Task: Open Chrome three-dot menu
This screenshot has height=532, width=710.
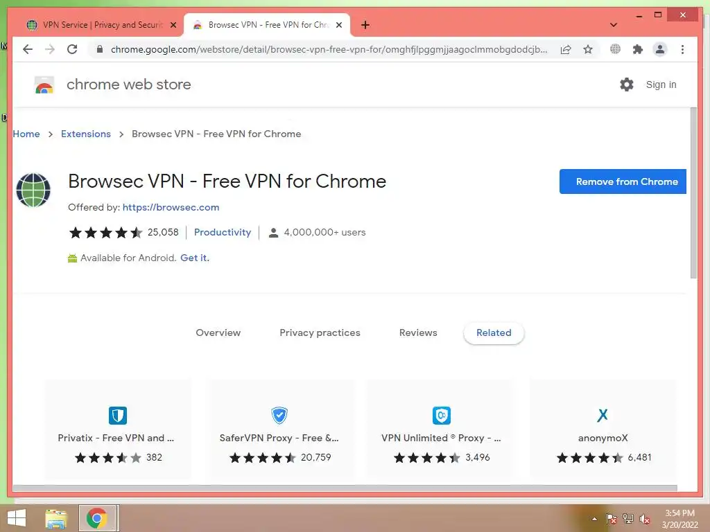Action: click(x=682, y=49)
